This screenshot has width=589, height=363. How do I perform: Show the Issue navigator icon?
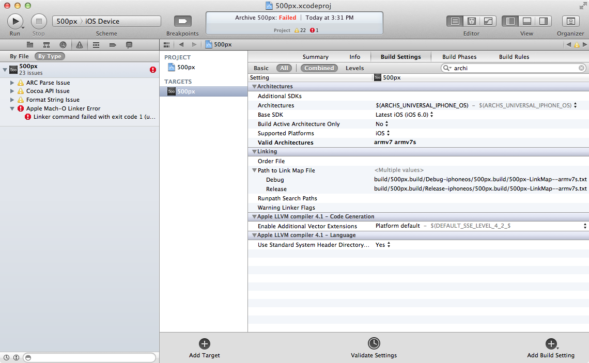pyautogui.click(x=80, y=45)
